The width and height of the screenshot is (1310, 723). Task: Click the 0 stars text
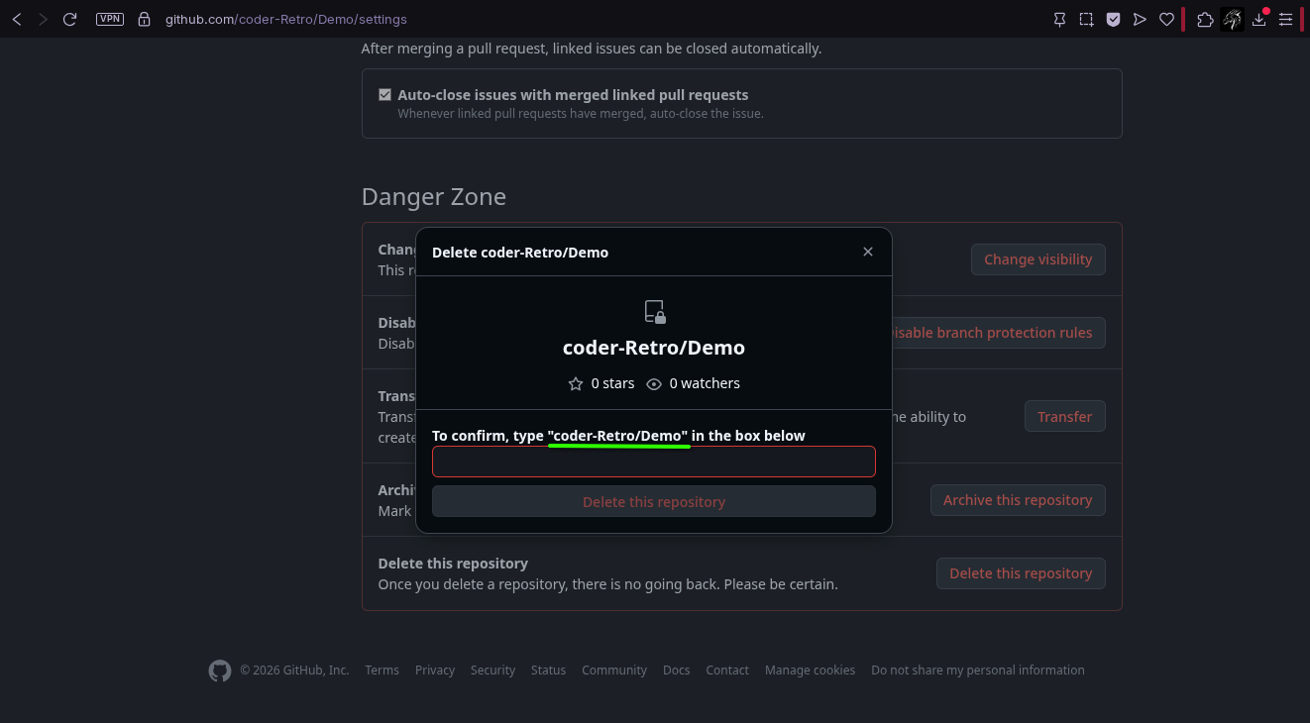tap(612, 383)
